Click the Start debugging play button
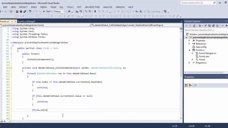Screen dimensions: 228x128 [x=44, y=11]
